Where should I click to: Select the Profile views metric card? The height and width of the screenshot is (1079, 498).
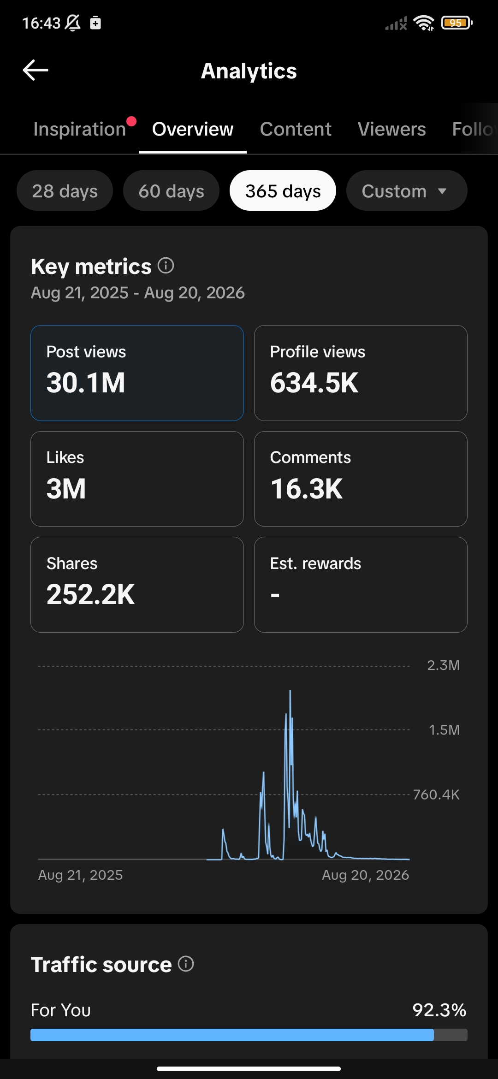pos(361,373)
